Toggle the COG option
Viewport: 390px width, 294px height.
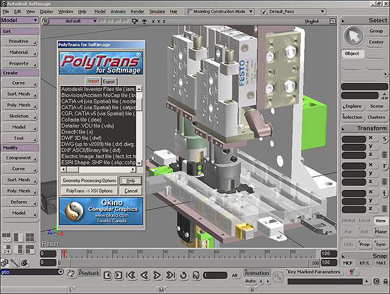348,245
